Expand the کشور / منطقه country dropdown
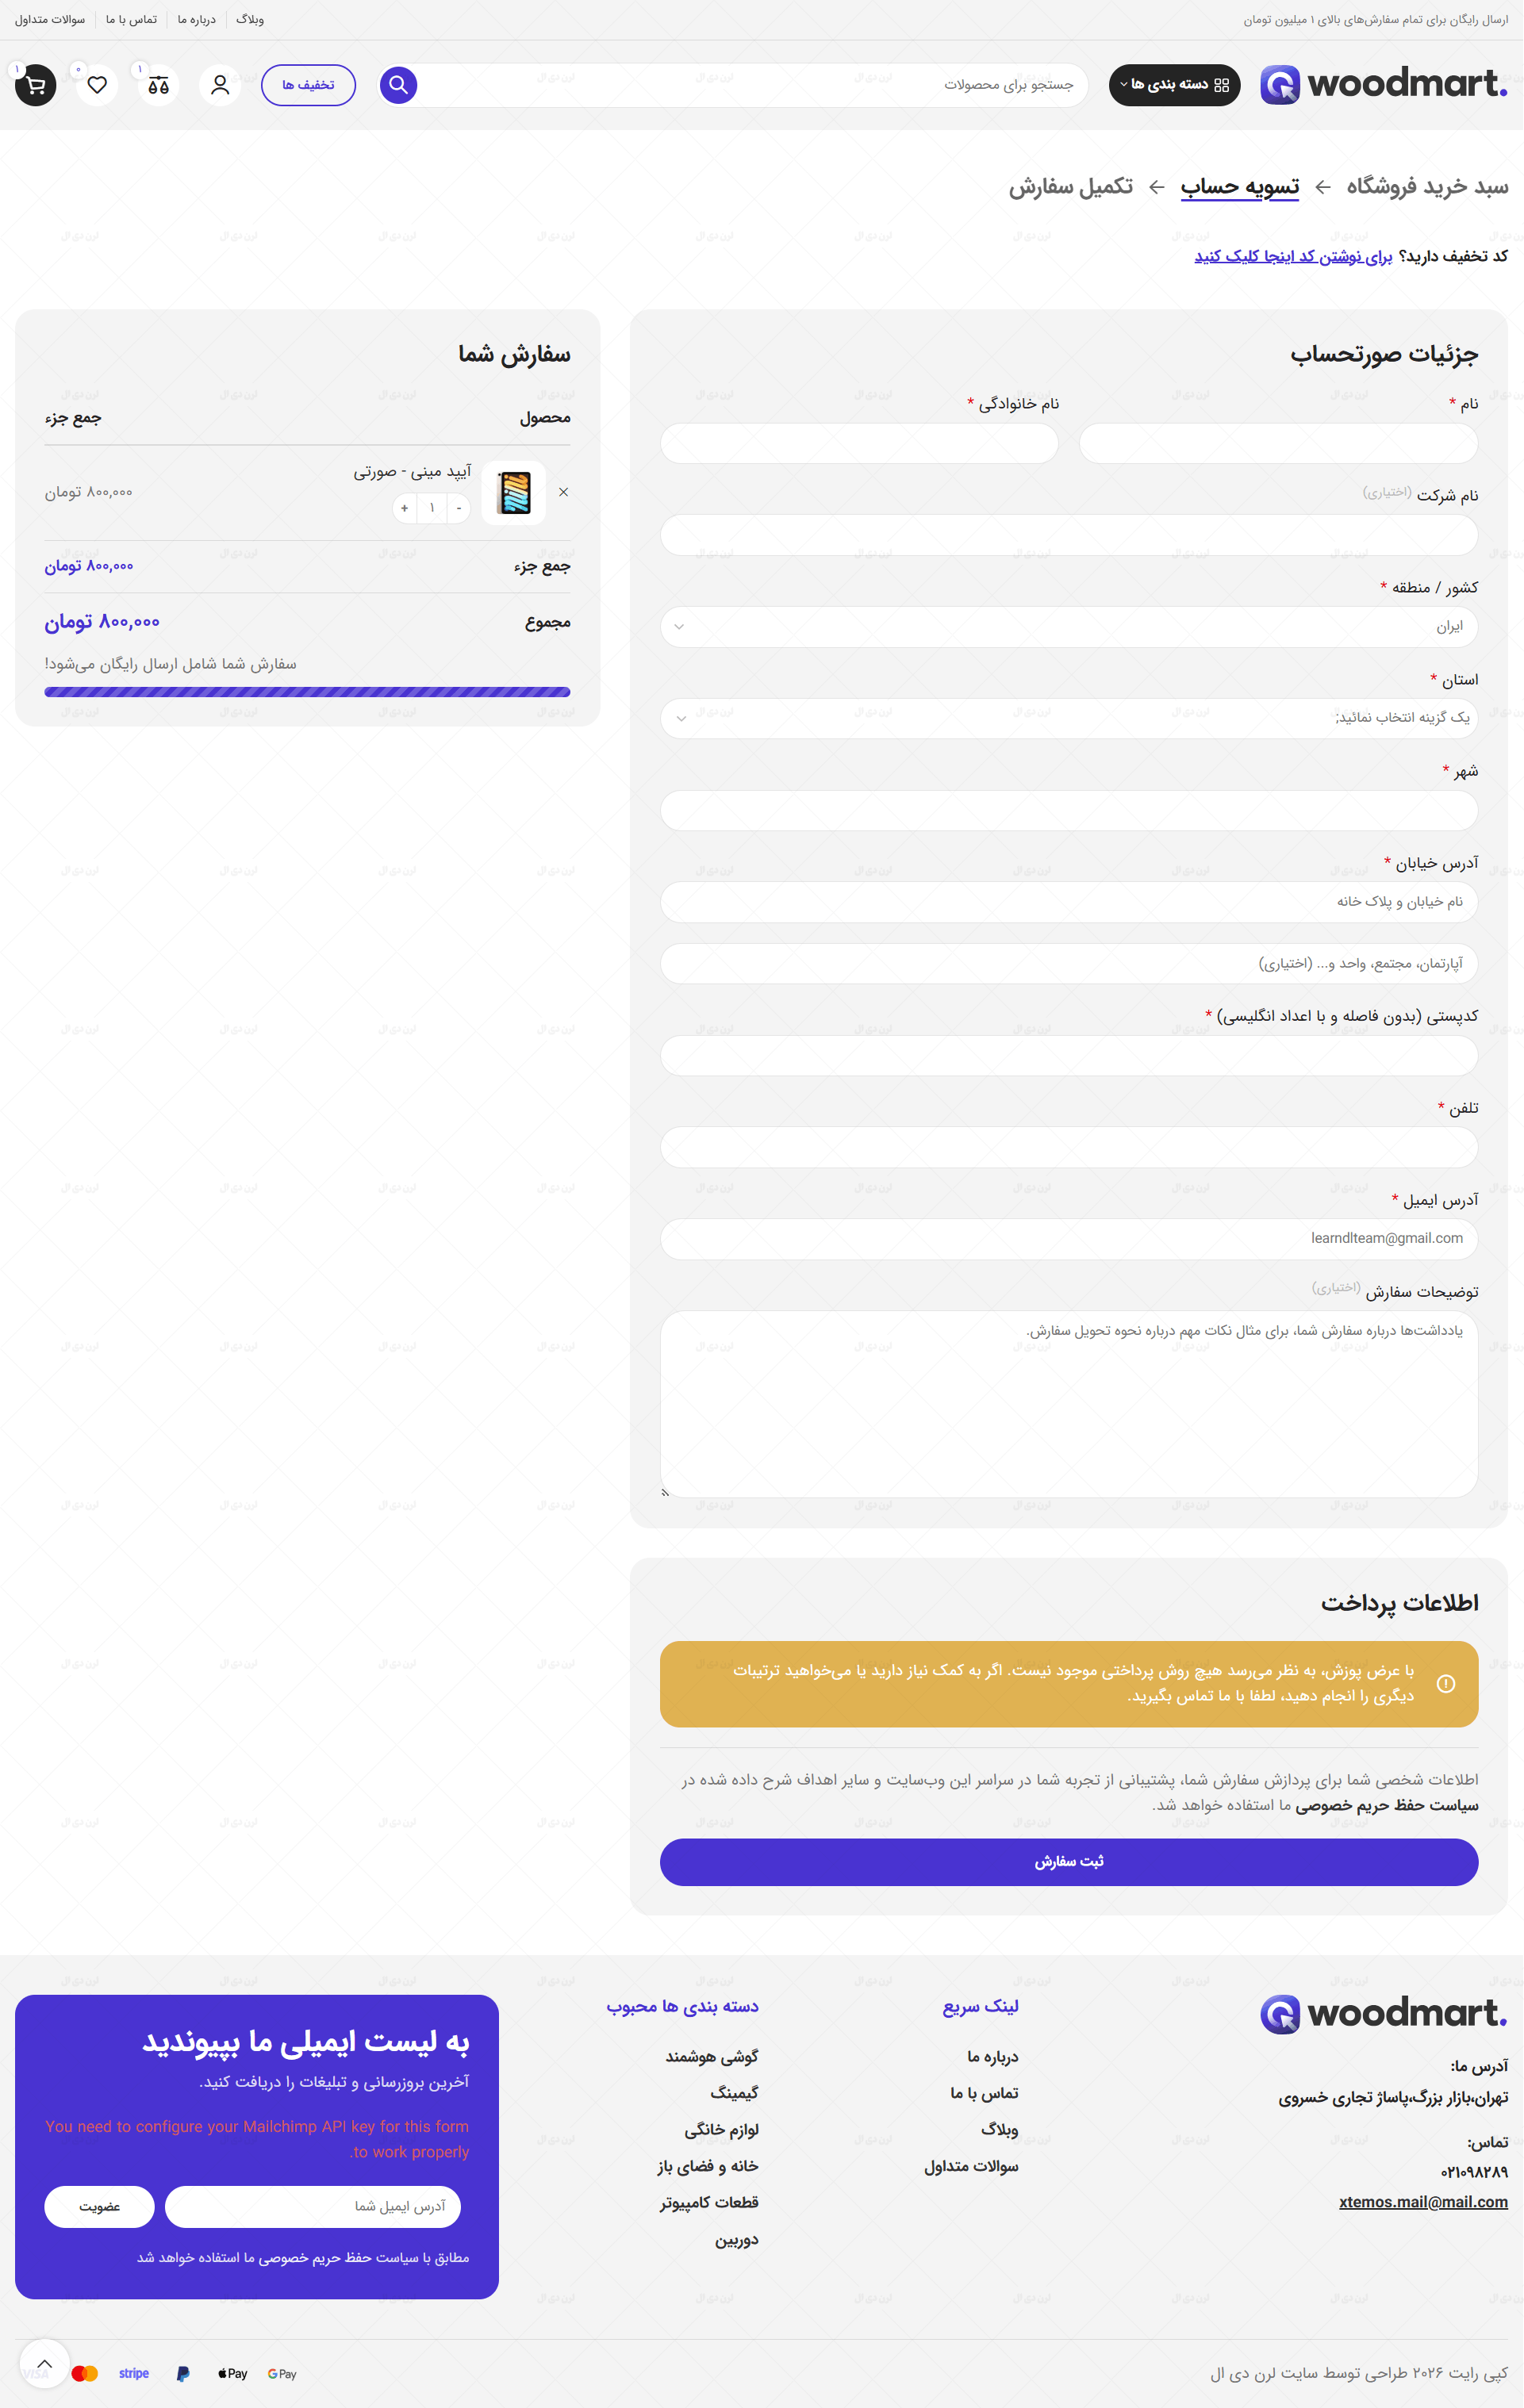 coord(1069,627)
